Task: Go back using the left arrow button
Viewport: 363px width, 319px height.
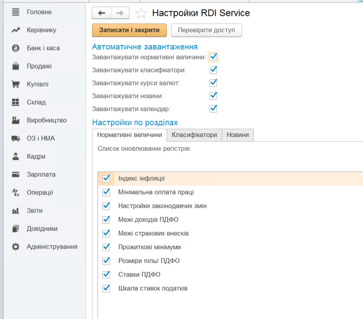Action: [x=101, y=13]
